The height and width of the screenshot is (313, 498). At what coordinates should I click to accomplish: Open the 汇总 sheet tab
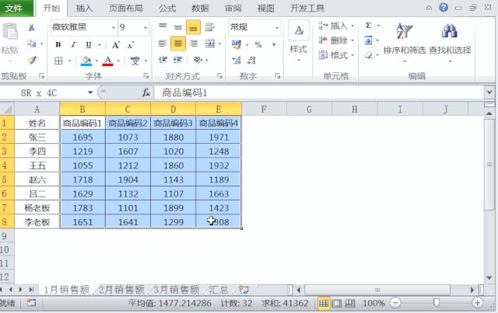coord(219,290)
